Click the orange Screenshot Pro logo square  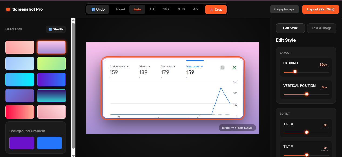pos(8,9)
